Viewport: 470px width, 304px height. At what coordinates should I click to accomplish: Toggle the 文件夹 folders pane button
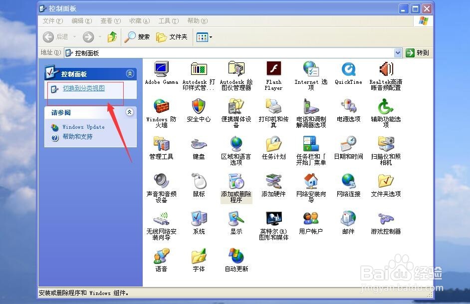[172, 37]
